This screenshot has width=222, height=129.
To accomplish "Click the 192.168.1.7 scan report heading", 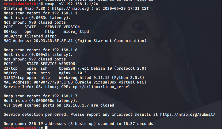I will [41, 96].
